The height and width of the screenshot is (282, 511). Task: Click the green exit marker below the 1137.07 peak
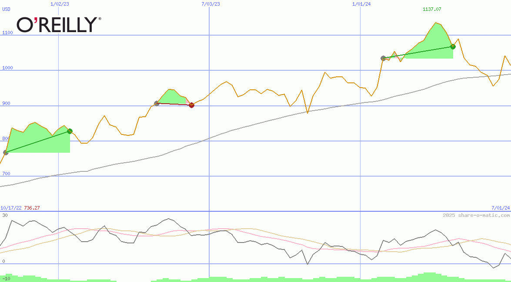[x=453, y=46]
